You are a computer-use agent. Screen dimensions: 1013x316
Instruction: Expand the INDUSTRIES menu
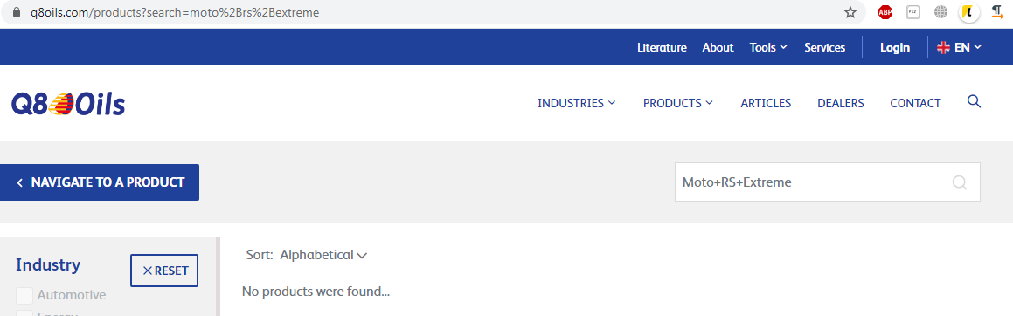click(x=576, y=103)
